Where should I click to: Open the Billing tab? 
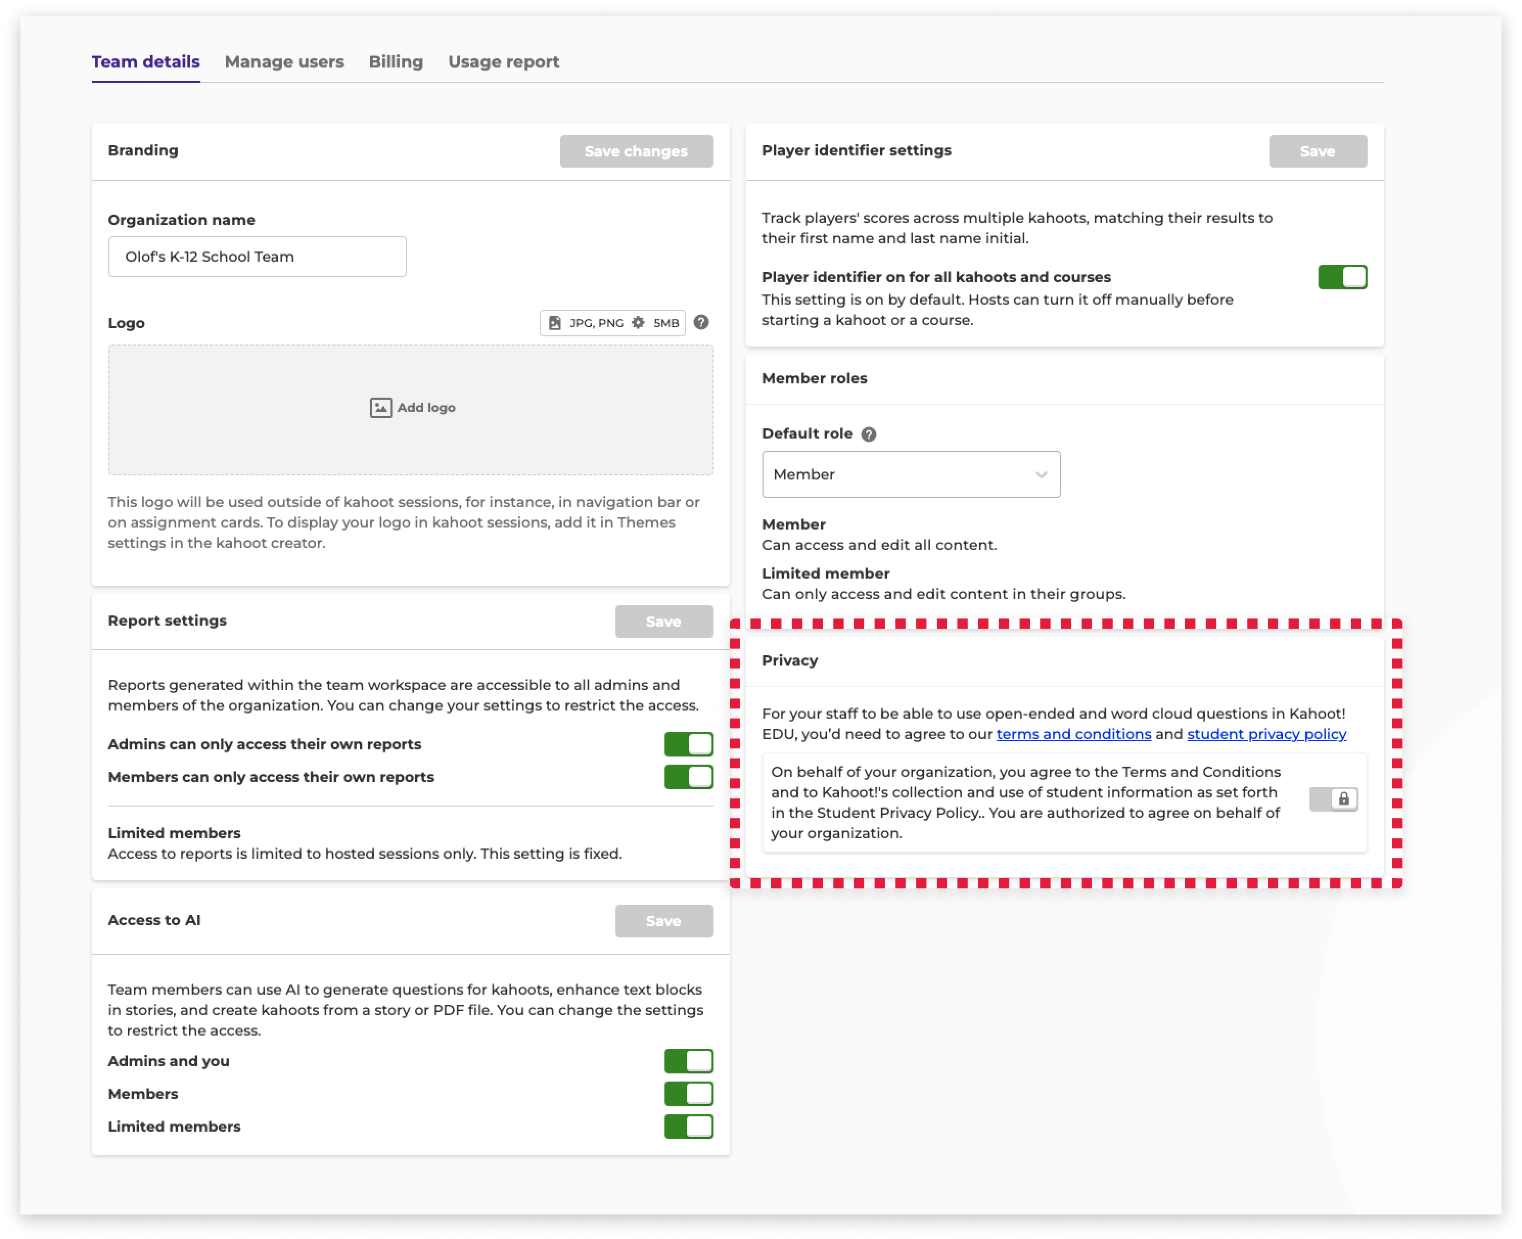(396, 62)
